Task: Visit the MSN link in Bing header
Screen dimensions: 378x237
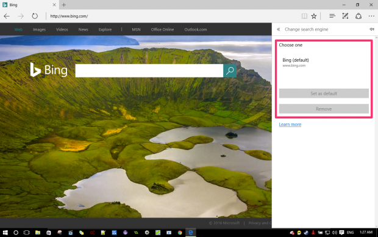Action: [x=136, y=29]
